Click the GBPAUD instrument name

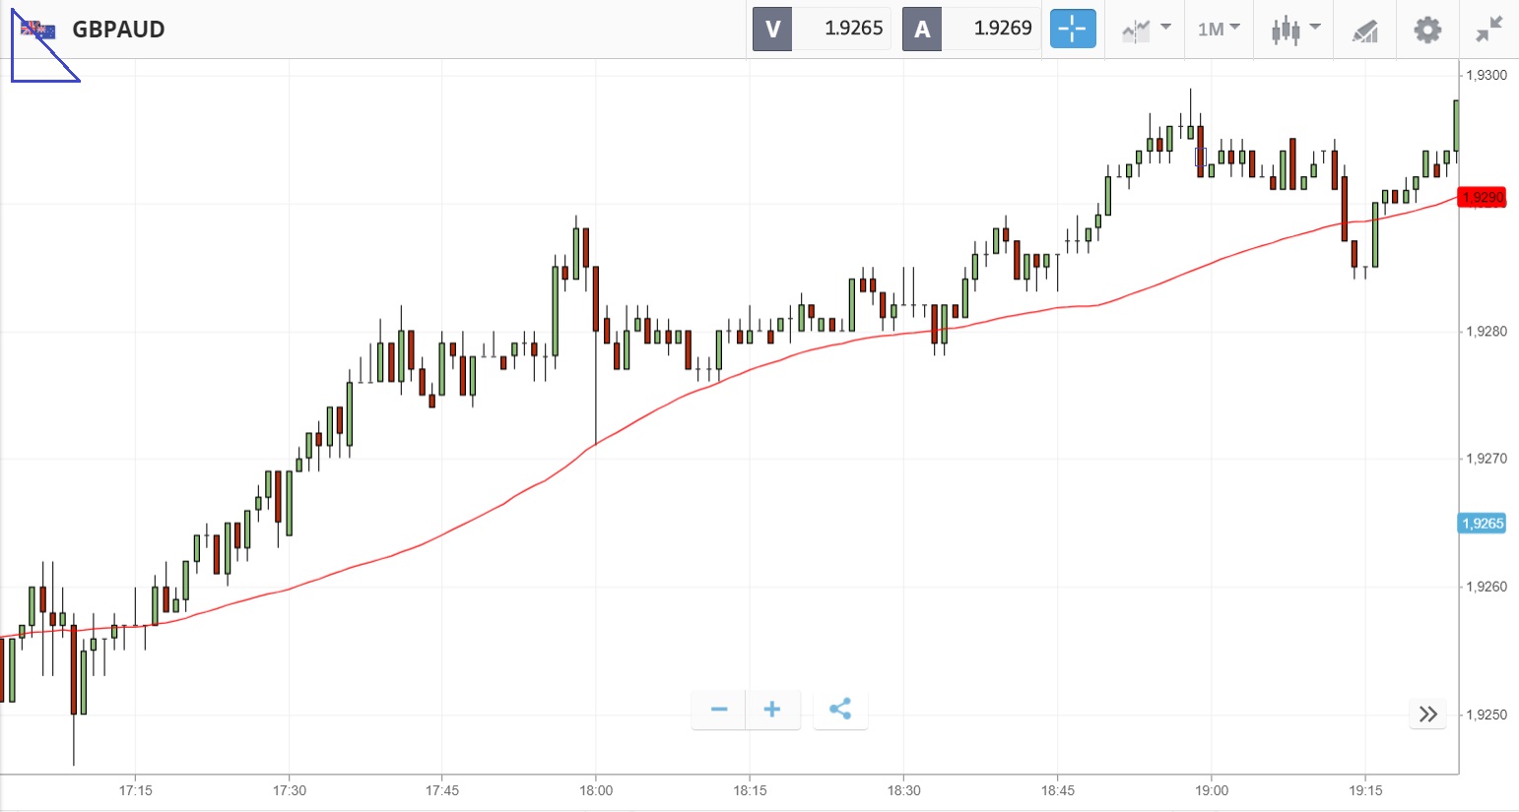[x=118, y=30]
